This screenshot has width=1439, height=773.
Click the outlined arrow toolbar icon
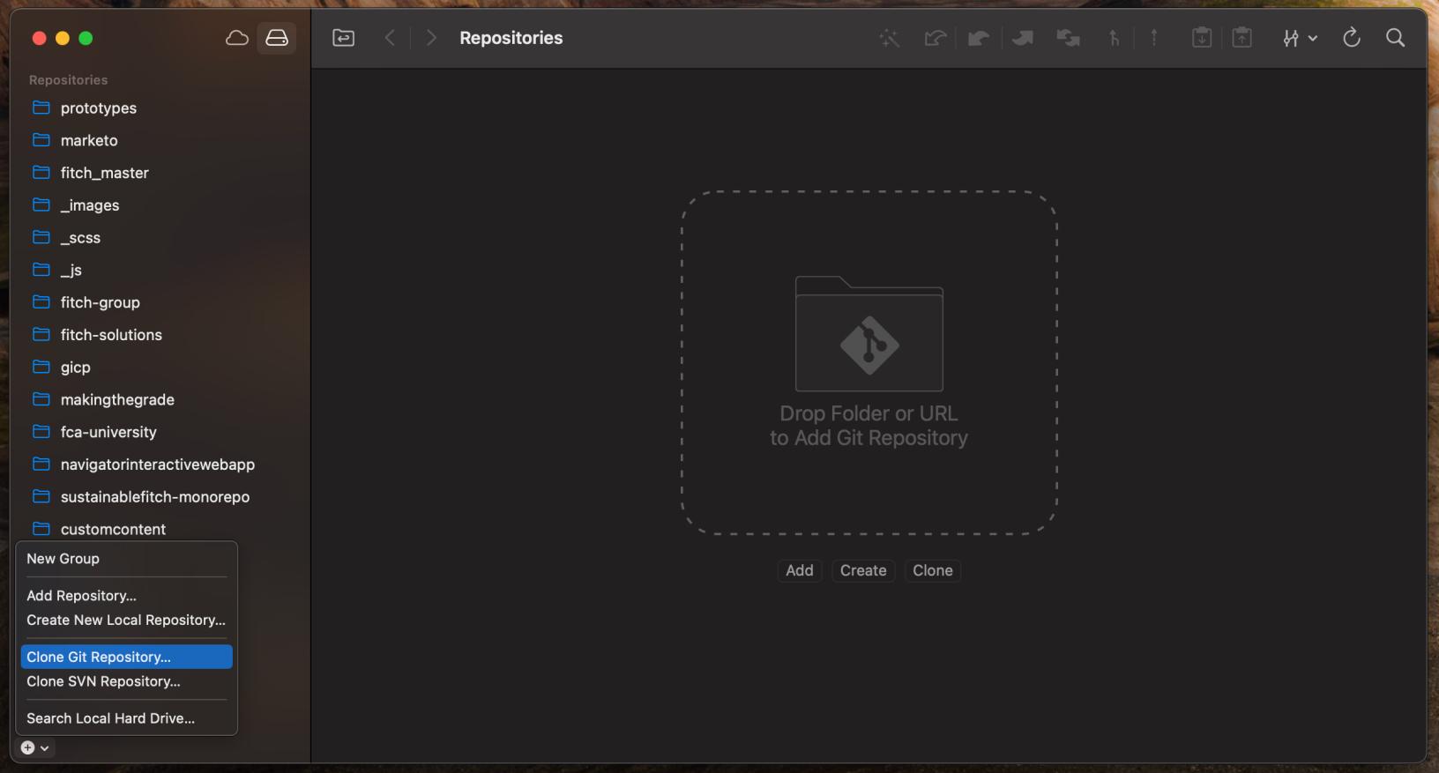pos(935,38)
